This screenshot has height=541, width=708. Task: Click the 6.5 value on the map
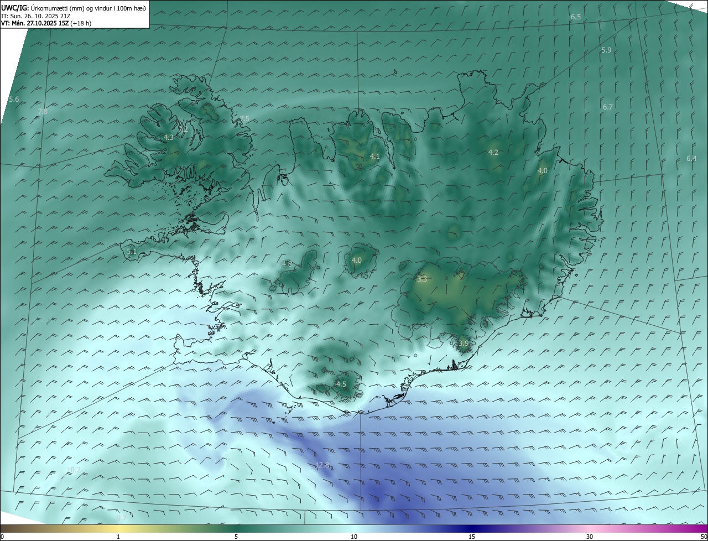coord(576,17)
